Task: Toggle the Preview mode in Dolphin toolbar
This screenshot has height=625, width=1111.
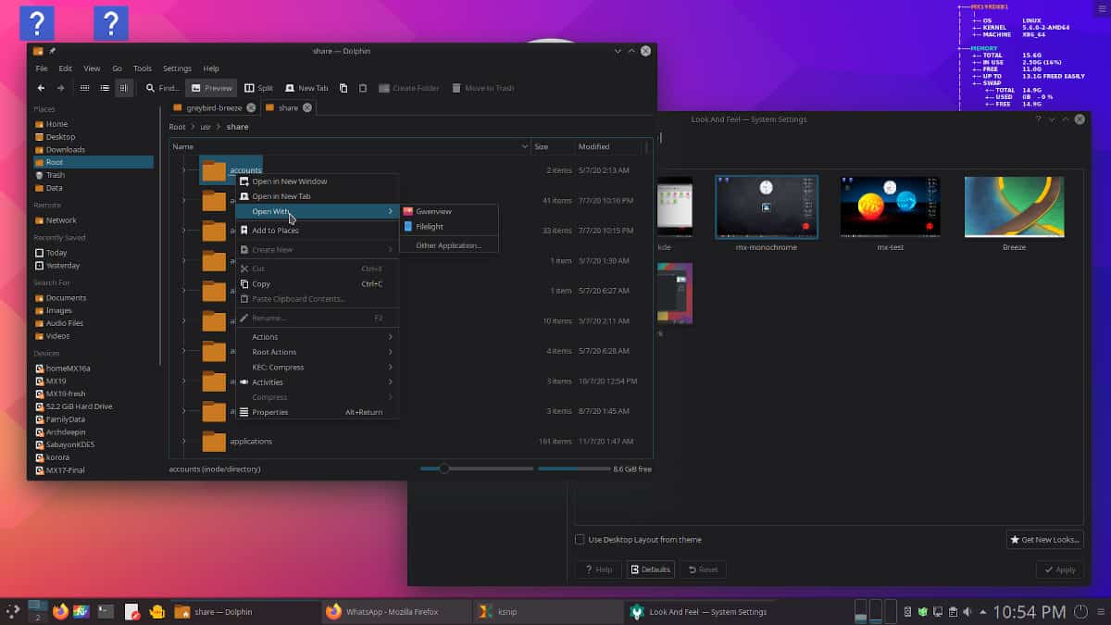Action: (x=211, y=87)
